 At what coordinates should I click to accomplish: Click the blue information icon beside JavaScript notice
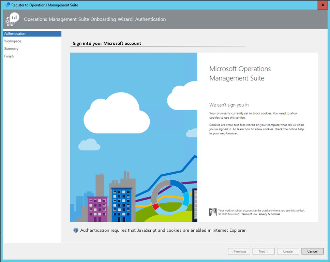76,230
